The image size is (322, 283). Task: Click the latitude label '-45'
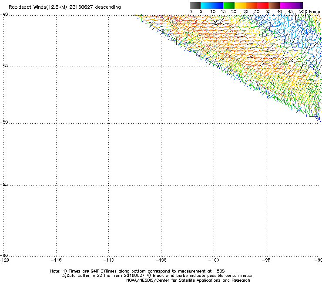4,66
